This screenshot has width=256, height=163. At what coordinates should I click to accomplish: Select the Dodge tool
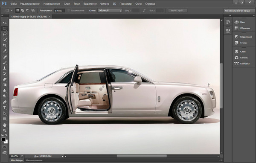(5, 96)
